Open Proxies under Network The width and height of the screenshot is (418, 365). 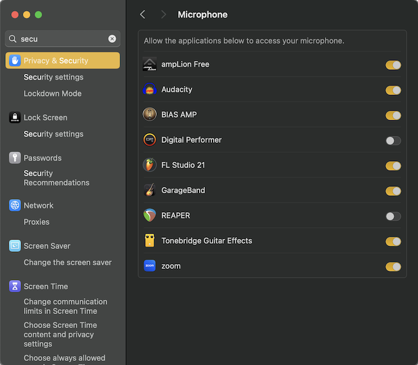click(36, 221)
